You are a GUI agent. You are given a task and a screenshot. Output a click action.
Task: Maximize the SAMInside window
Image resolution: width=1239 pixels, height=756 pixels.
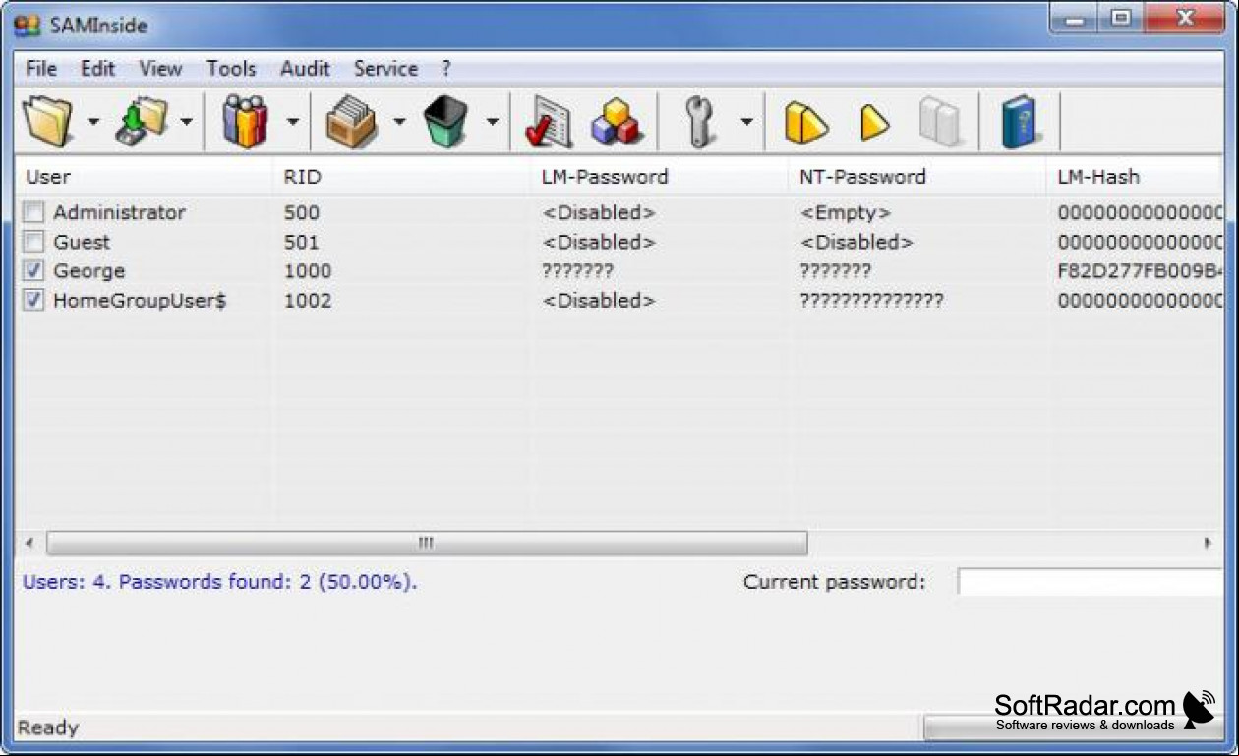pyautogui.click(x=1122, y=19)
